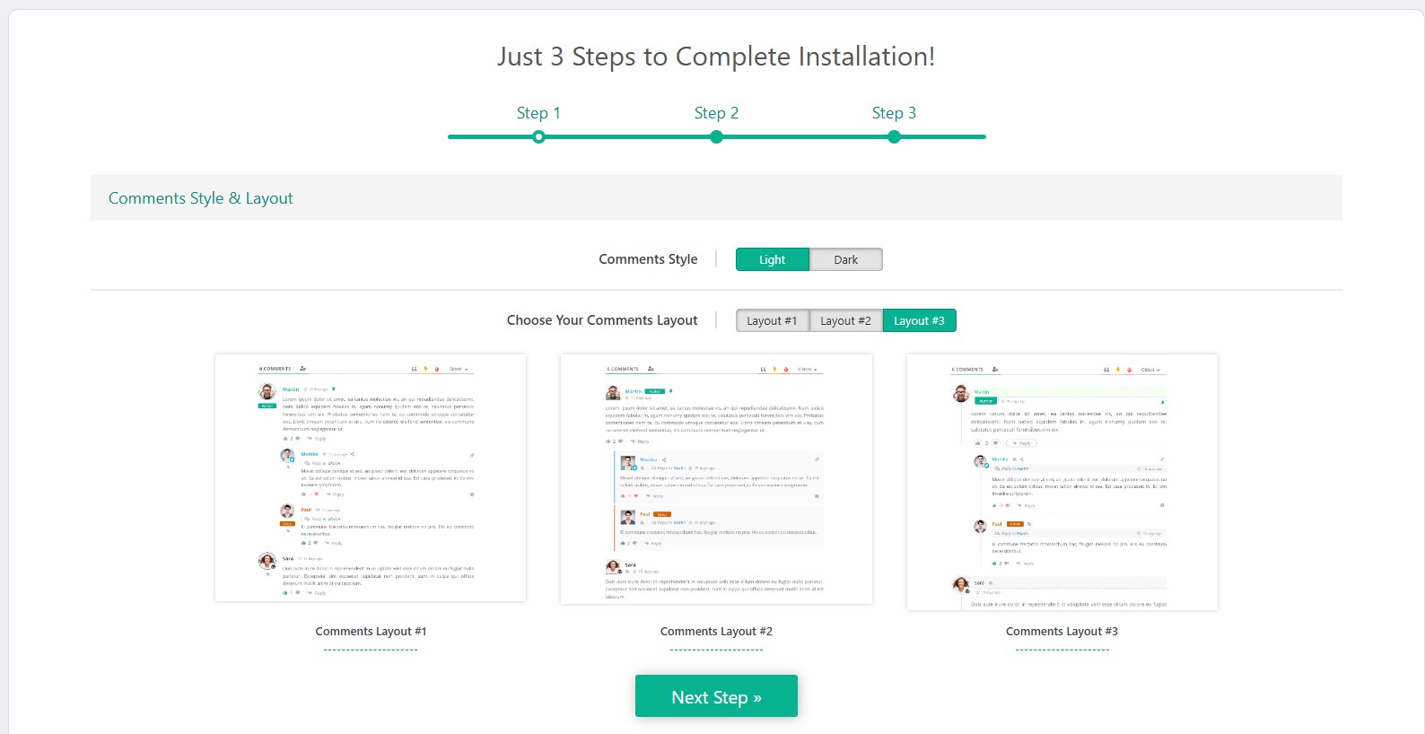This screenshot has height=734, width=1425.
Task: Jump to the Step 2 label
Action: pyautogui.click(x=716, y=113)
